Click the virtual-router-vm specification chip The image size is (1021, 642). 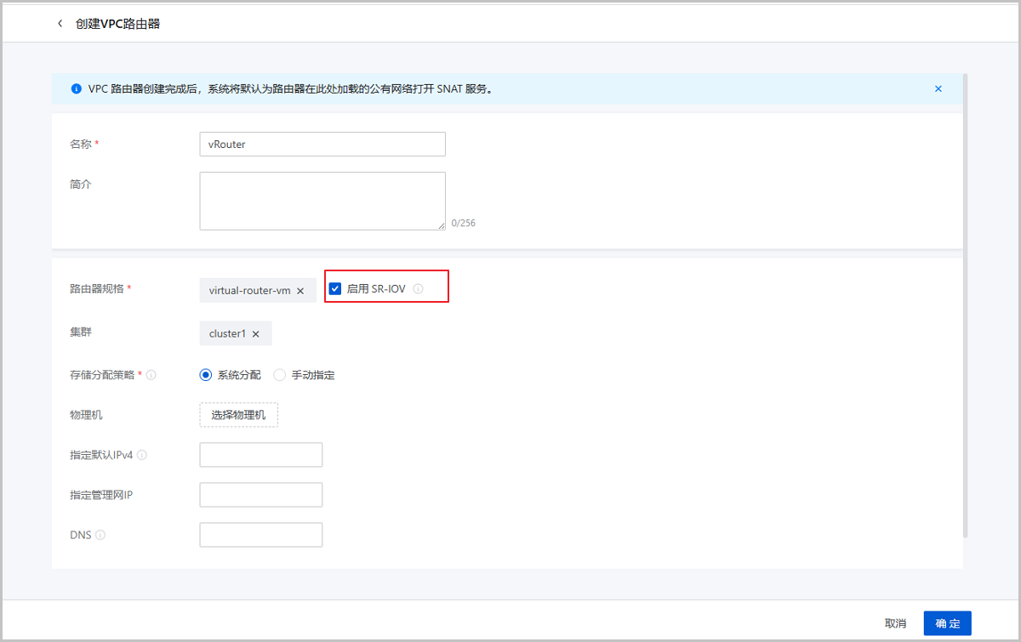click(x=249, y=291)
